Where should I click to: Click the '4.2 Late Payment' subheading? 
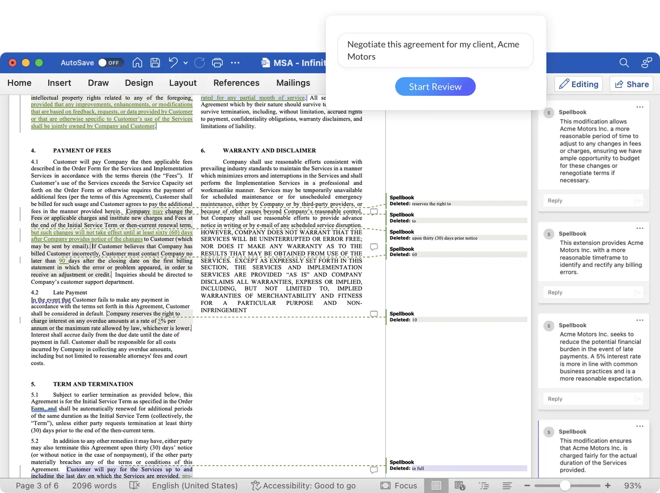(59, 293)
